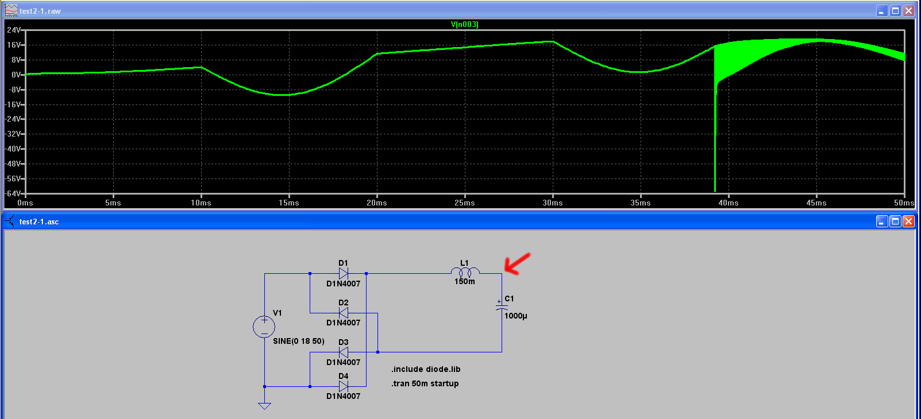Close the test2-1.raw waveform window
921x419 pixels.
pos(908,10)
